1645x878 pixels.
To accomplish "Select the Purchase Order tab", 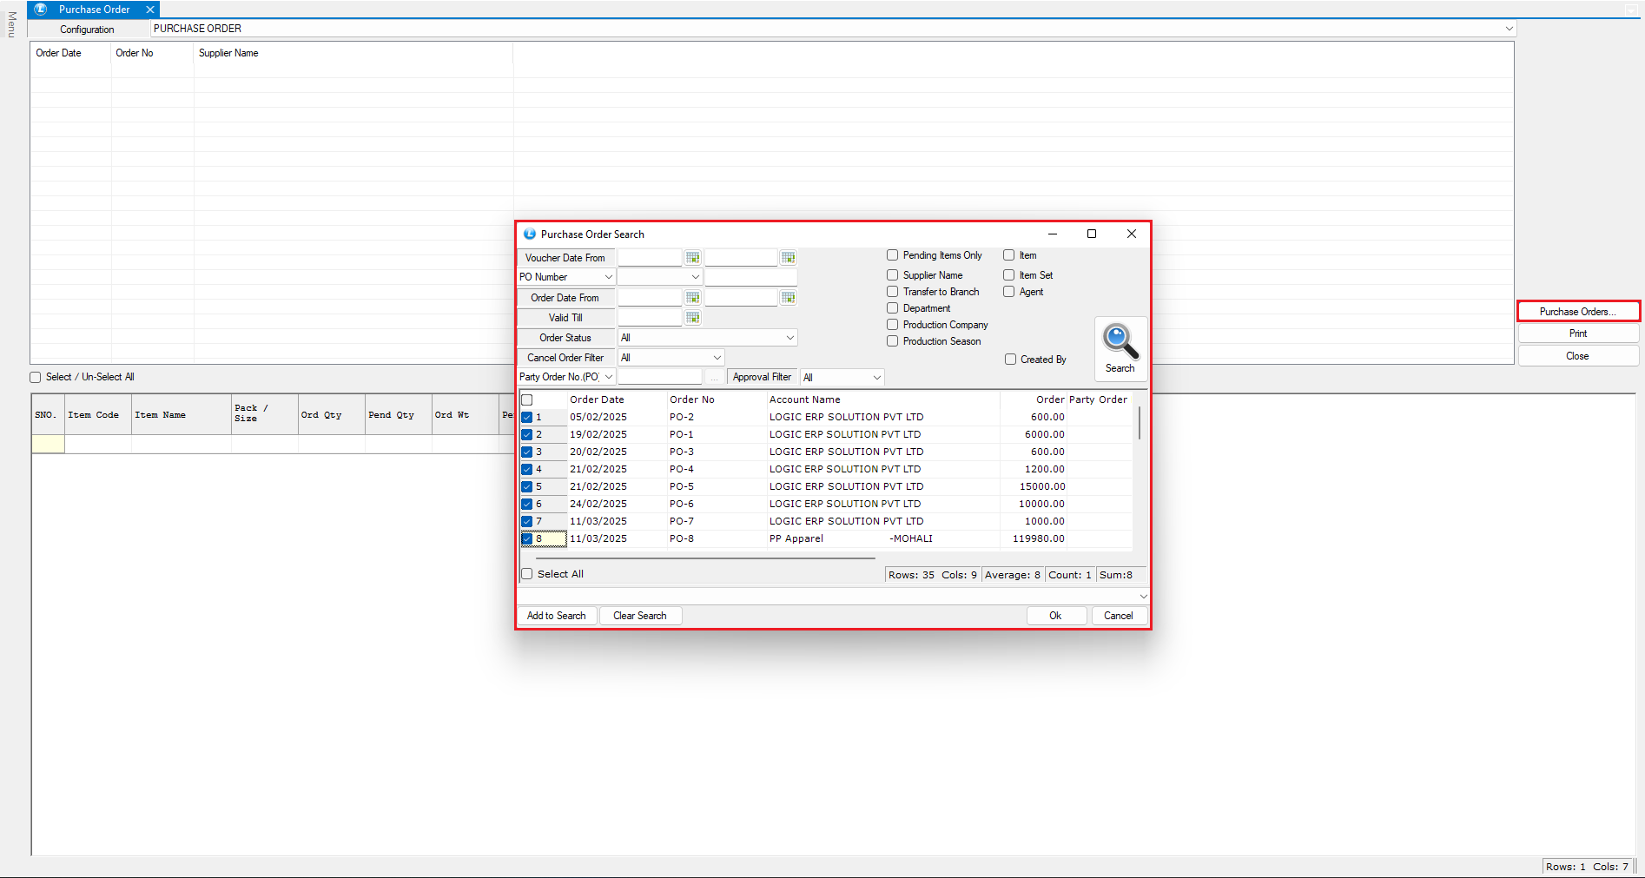I will click(x=94, y=10).
